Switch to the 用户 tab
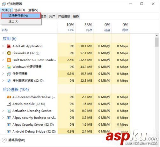The height and width of the screenshot is (147, 160). click(52, 16)
